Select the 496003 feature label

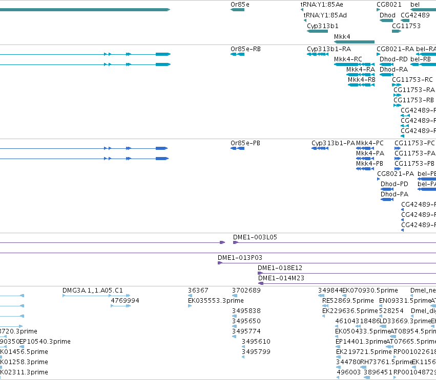coord(349,372)
